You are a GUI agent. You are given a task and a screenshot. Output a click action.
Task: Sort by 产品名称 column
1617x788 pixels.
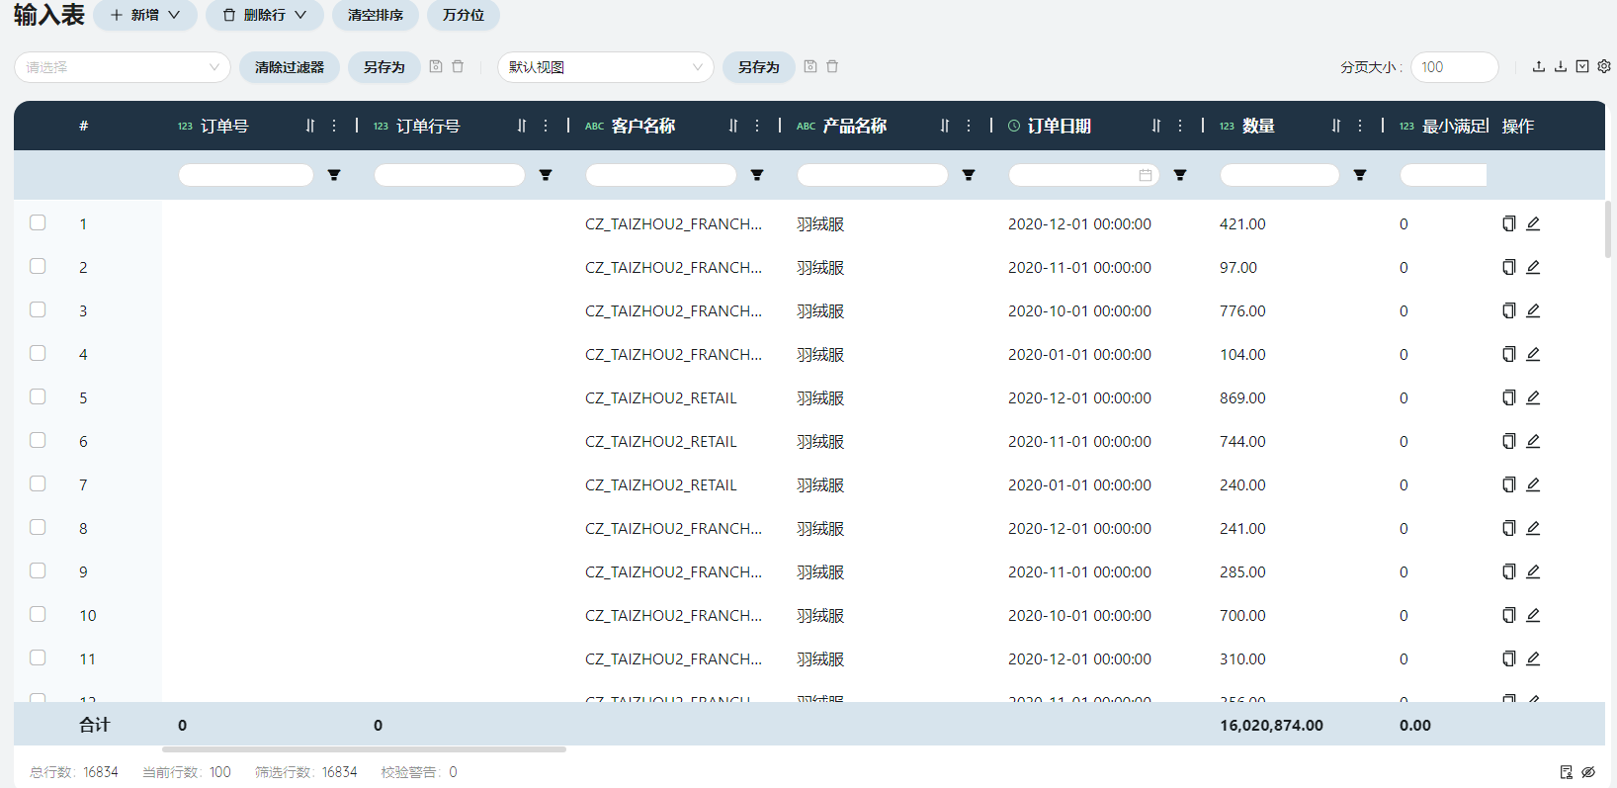point(945,126)
